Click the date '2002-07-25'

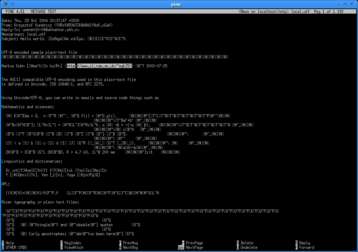click(x=157, y=66)
